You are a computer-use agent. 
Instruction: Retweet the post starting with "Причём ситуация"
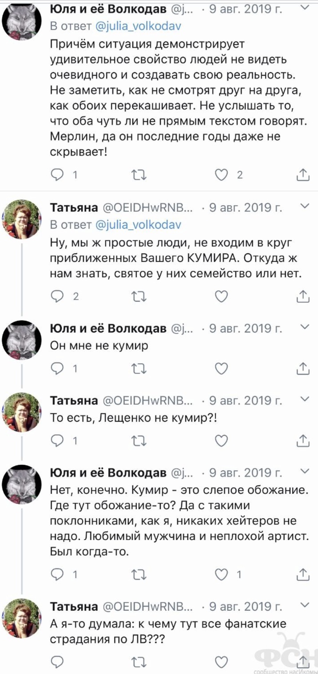pos(140,175)
